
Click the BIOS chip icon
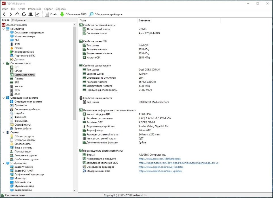pos(12,90)
